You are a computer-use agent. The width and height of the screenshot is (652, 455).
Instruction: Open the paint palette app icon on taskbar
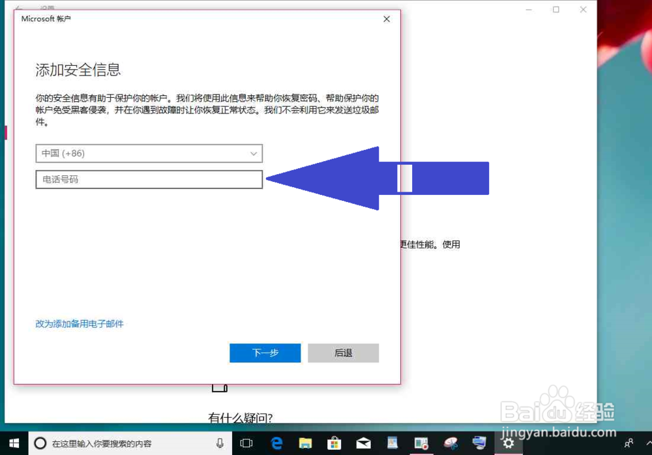(451, 443)
